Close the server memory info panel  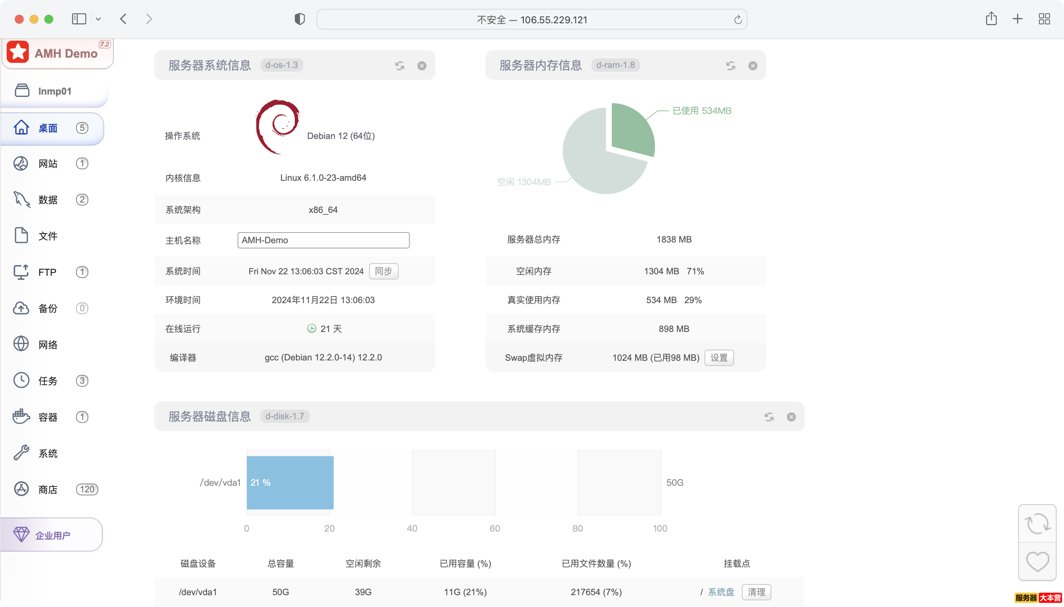pyautogui.click(x=753, y=66)
